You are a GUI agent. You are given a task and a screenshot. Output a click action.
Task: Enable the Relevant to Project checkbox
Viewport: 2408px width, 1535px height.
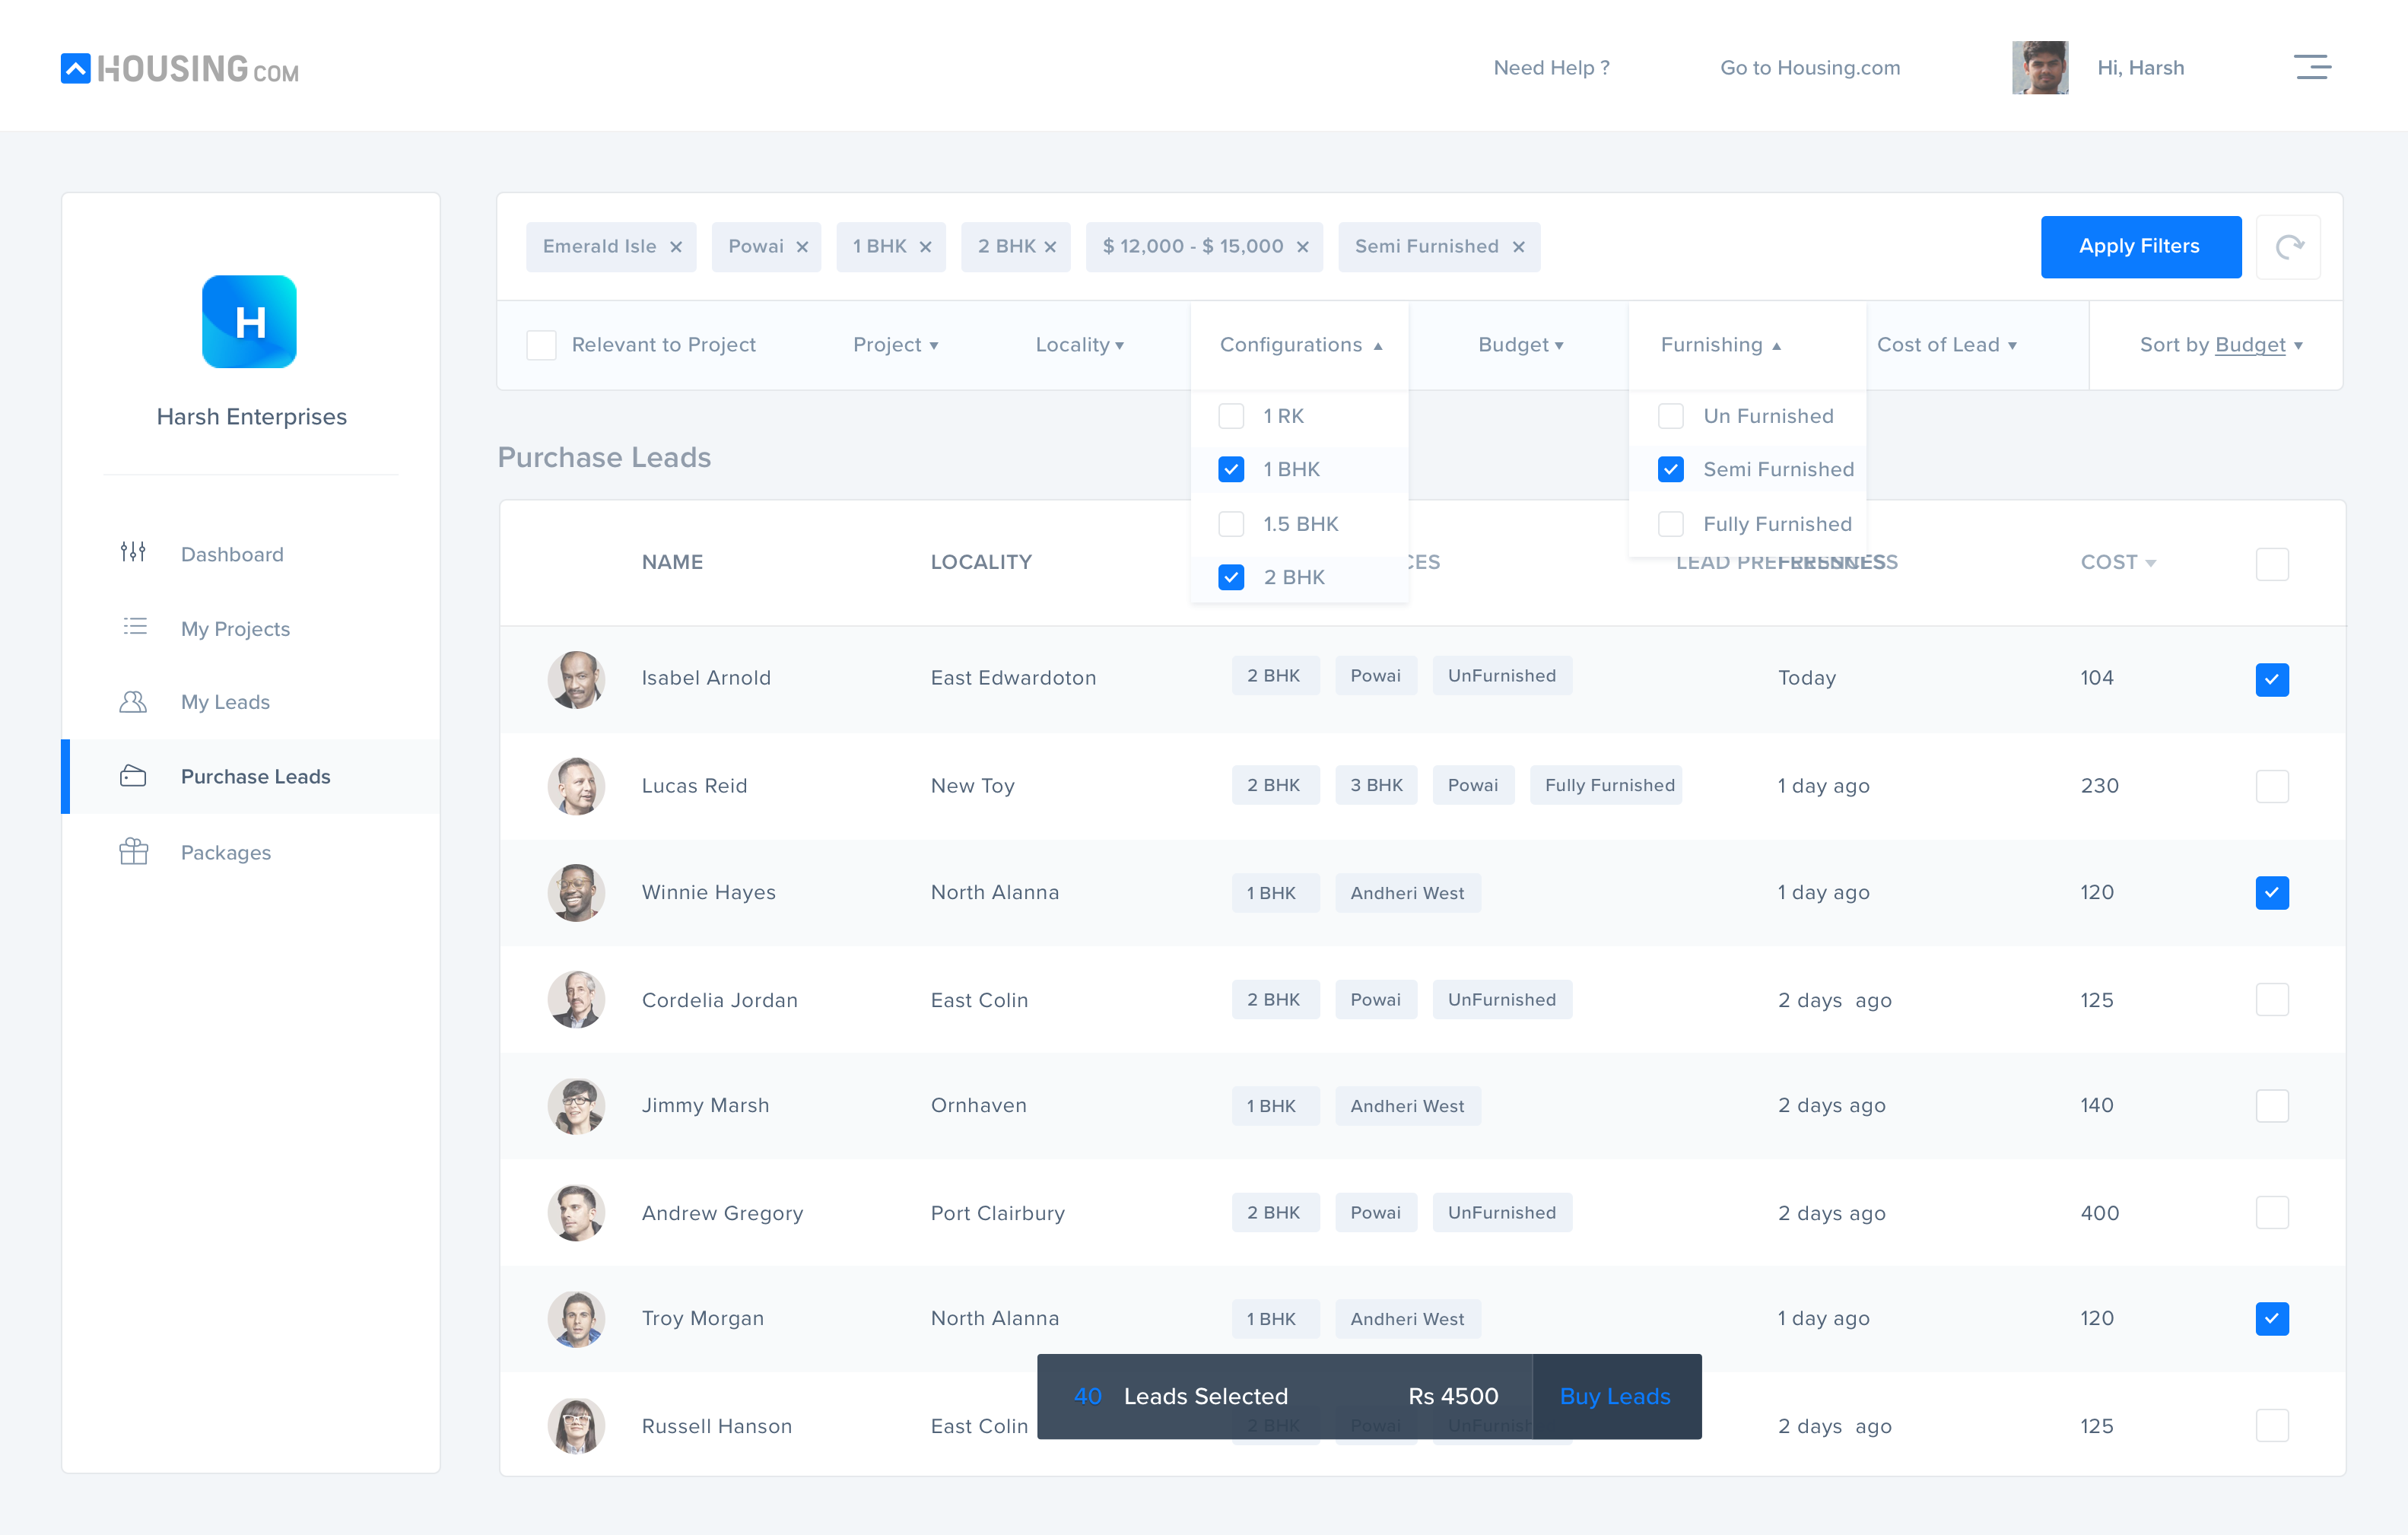pyautogui.click(x=541, y=345)
